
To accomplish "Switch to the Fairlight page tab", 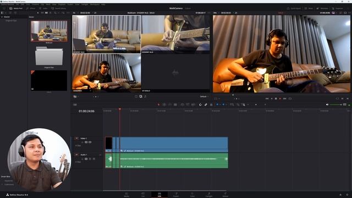I will point(209,195).
